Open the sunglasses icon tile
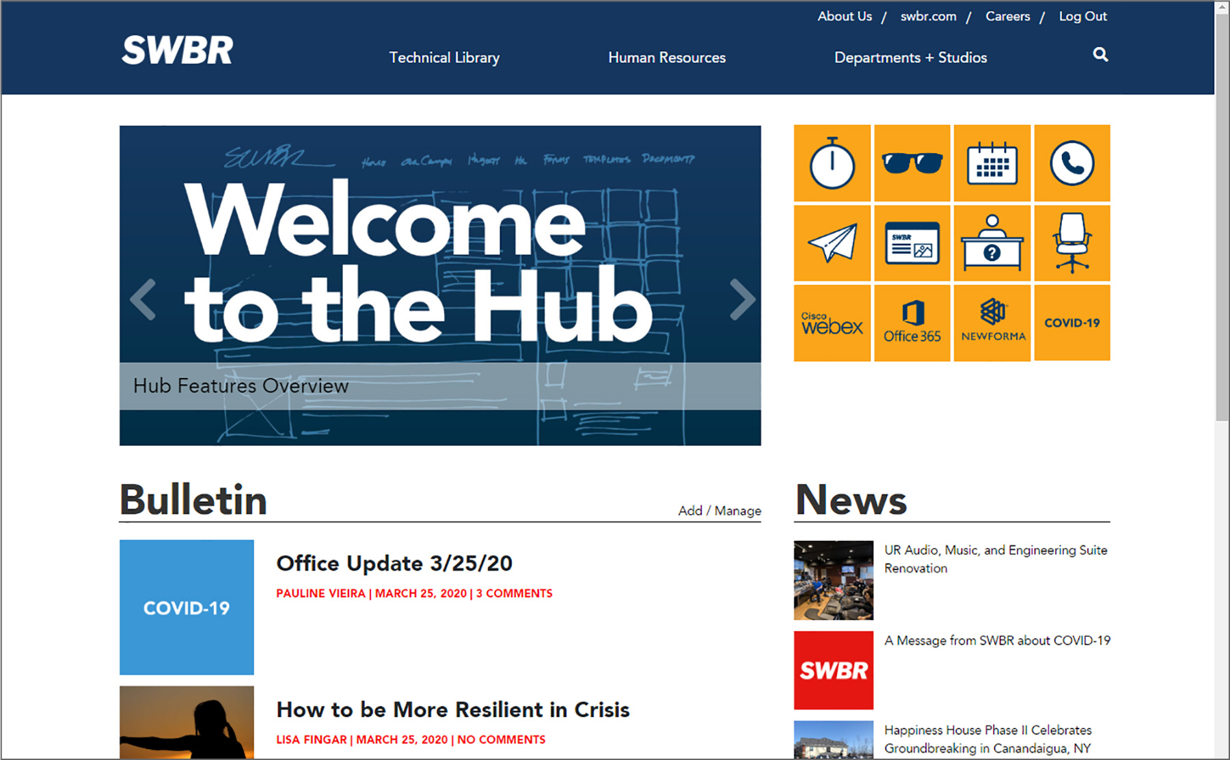This screenshot has width=1230, height=760. (912, 163)
